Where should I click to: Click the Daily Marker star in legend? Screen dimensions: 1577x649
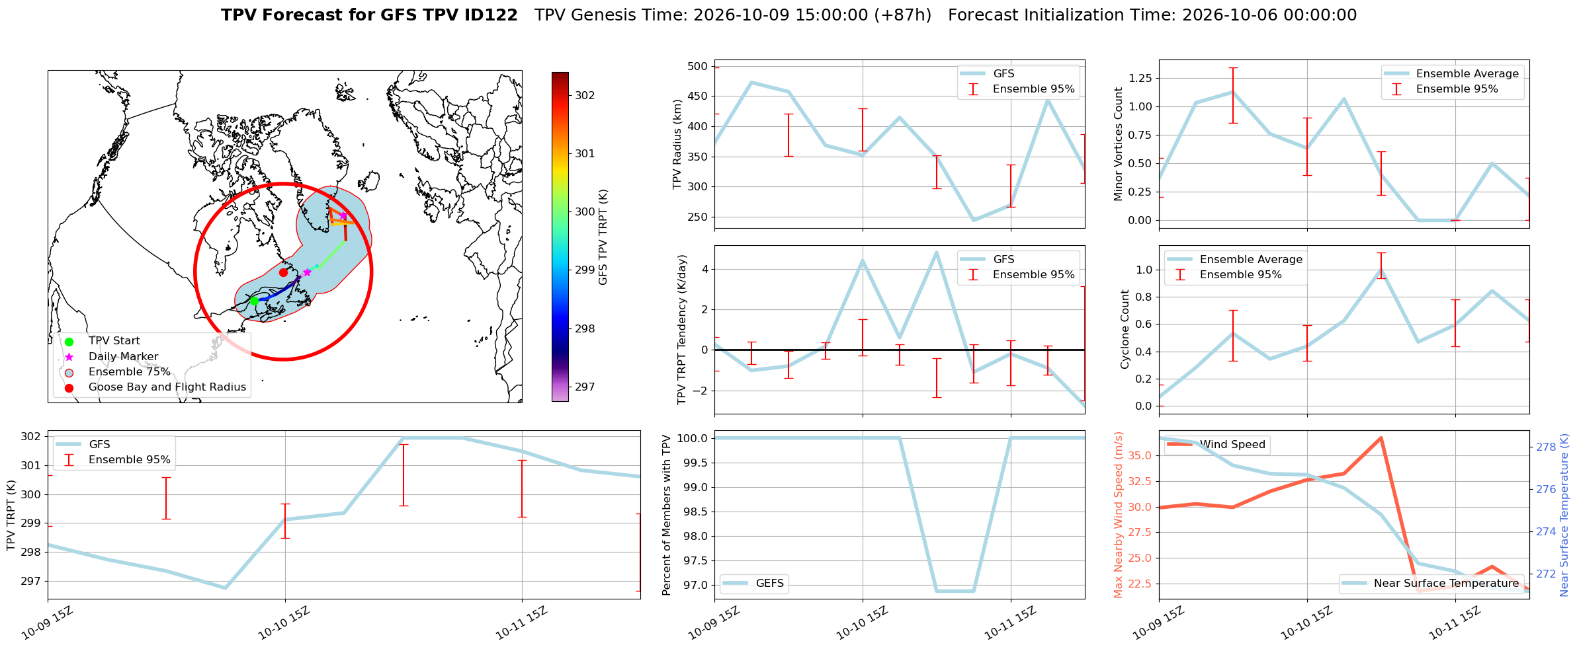pyautogui.click(x=69, y=357)
